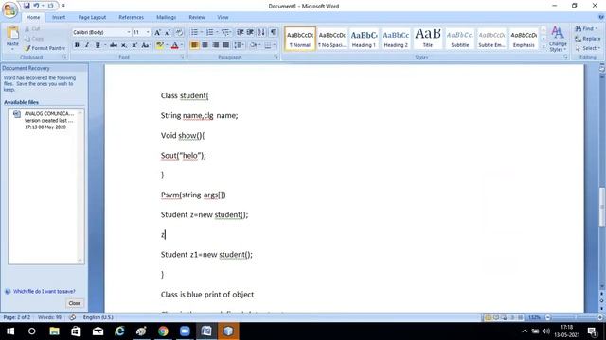Toggle strikethrough formatting
Screen dimensions: 606x340
point(114,45)
